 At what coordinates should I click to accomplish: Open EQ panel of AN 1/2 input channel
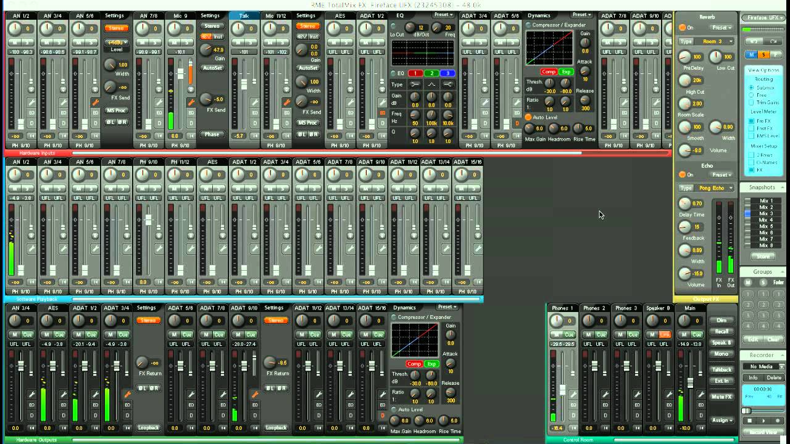coord(31,113)
